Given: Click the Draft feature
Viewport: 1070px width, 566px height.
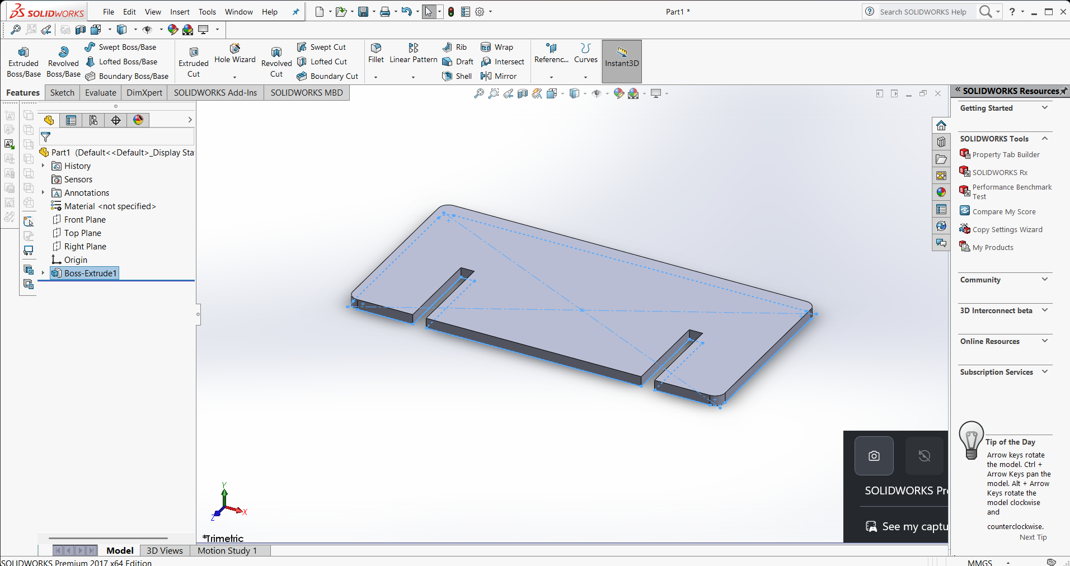Looking at the screenshot, I should [x=458, y=62].
